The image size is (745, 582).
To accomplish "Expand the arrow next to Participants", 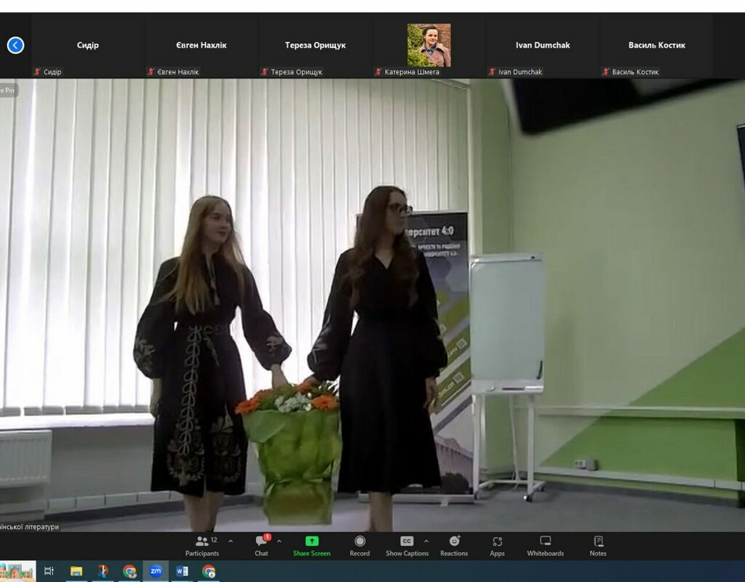I will click(231, 541).
